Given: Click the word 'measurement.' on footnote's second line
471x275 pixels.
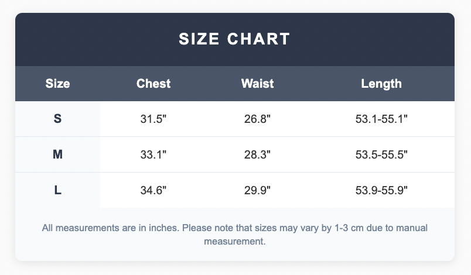Looking at the screenshot, I should pyautogui.click(x=234, y=242).
